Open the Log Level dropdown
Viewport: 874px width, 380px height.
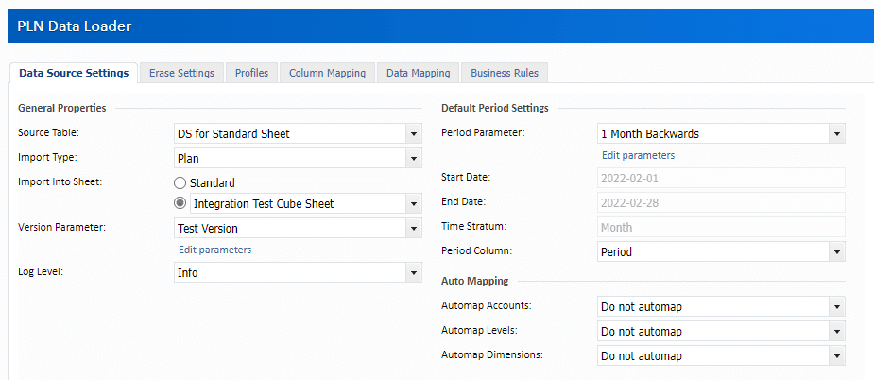click(x=413, y=273)
